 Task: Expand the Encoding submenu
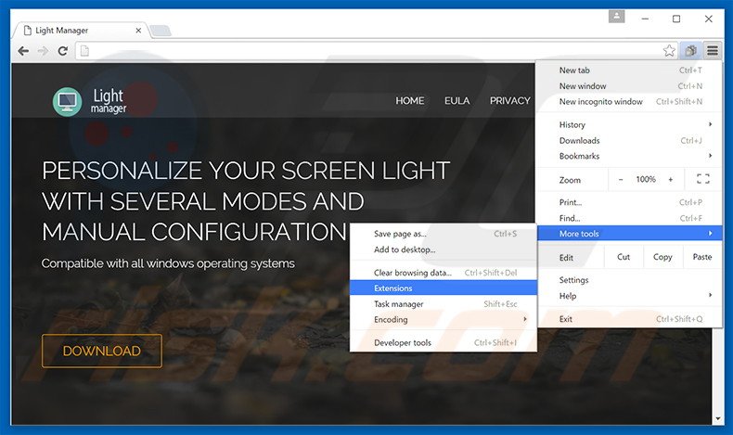pos(443,320)
